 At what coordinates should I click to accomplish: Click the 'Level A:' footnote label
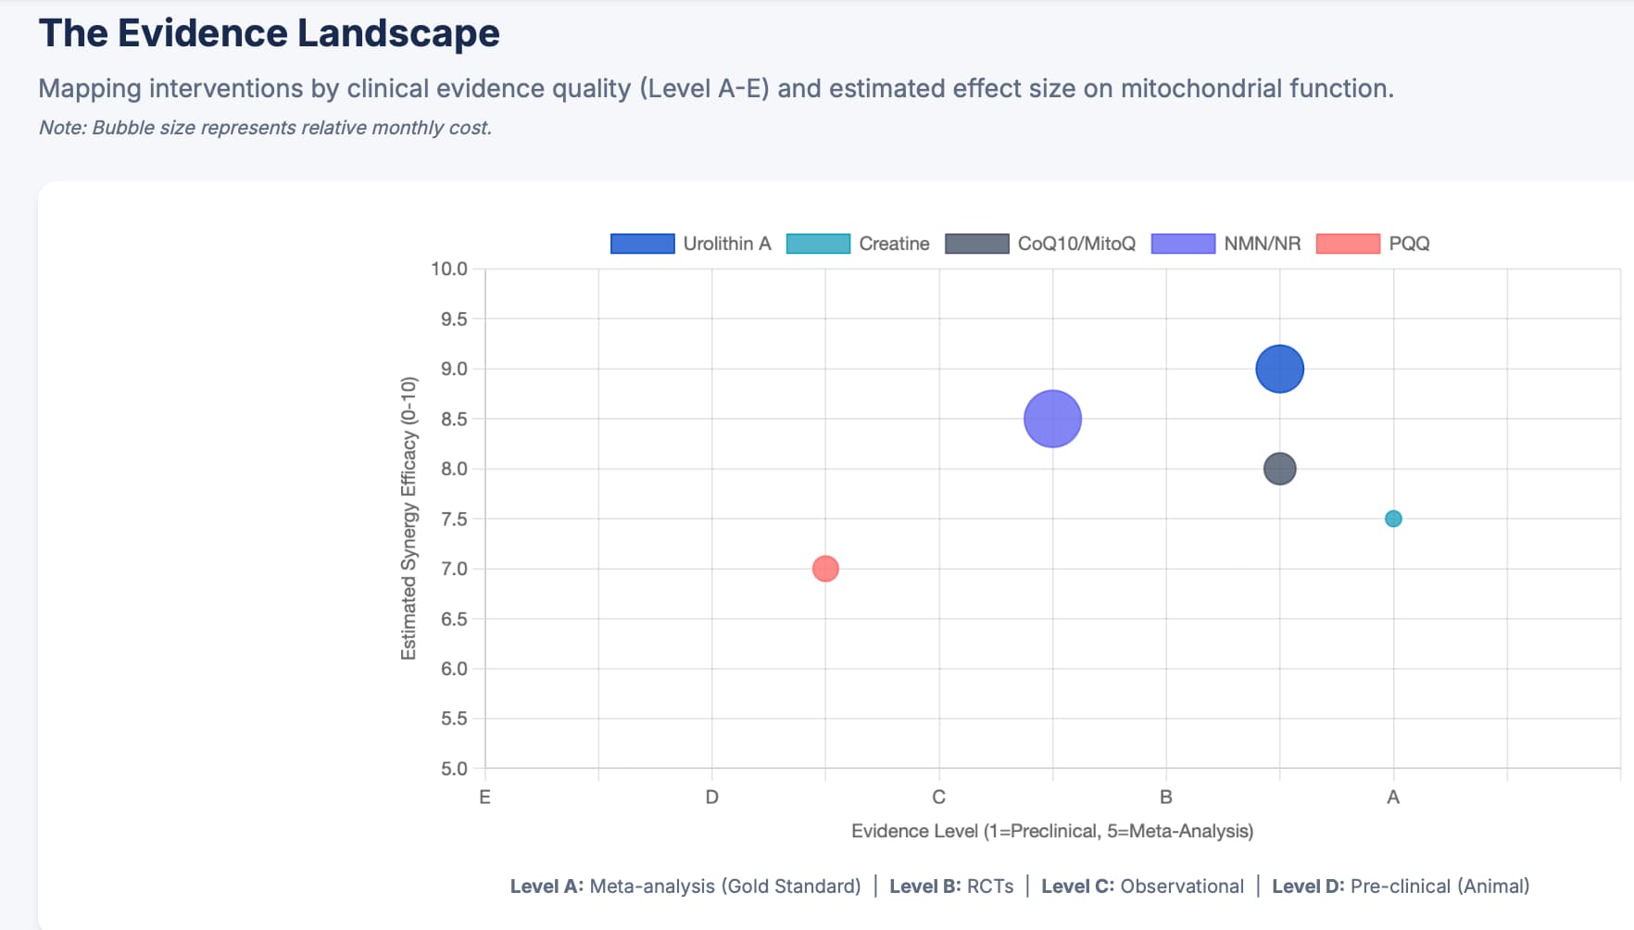click(547, 886)
